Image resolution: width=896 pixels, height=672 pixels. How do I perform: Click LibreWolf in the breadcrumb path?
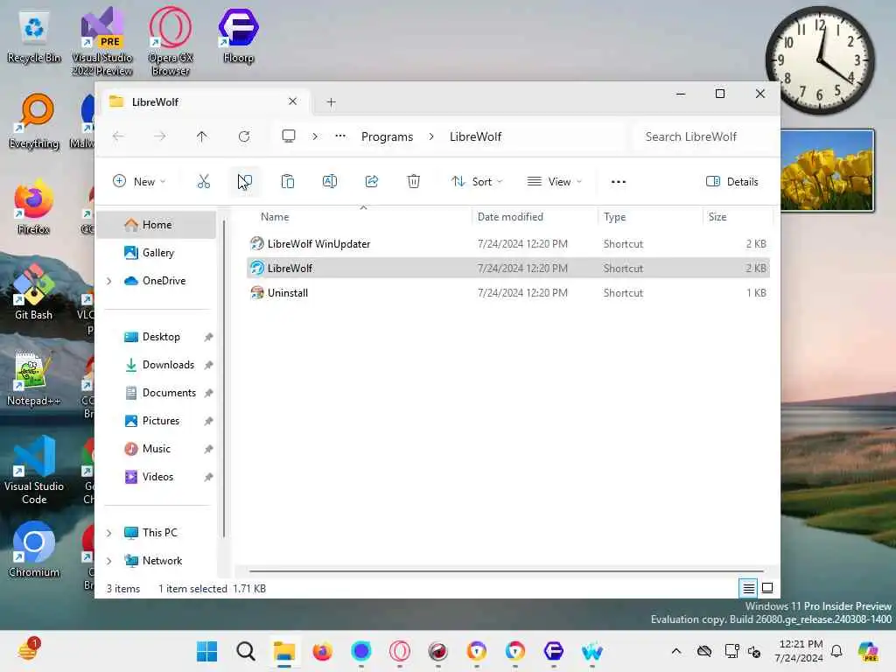[x=475, y=136]
